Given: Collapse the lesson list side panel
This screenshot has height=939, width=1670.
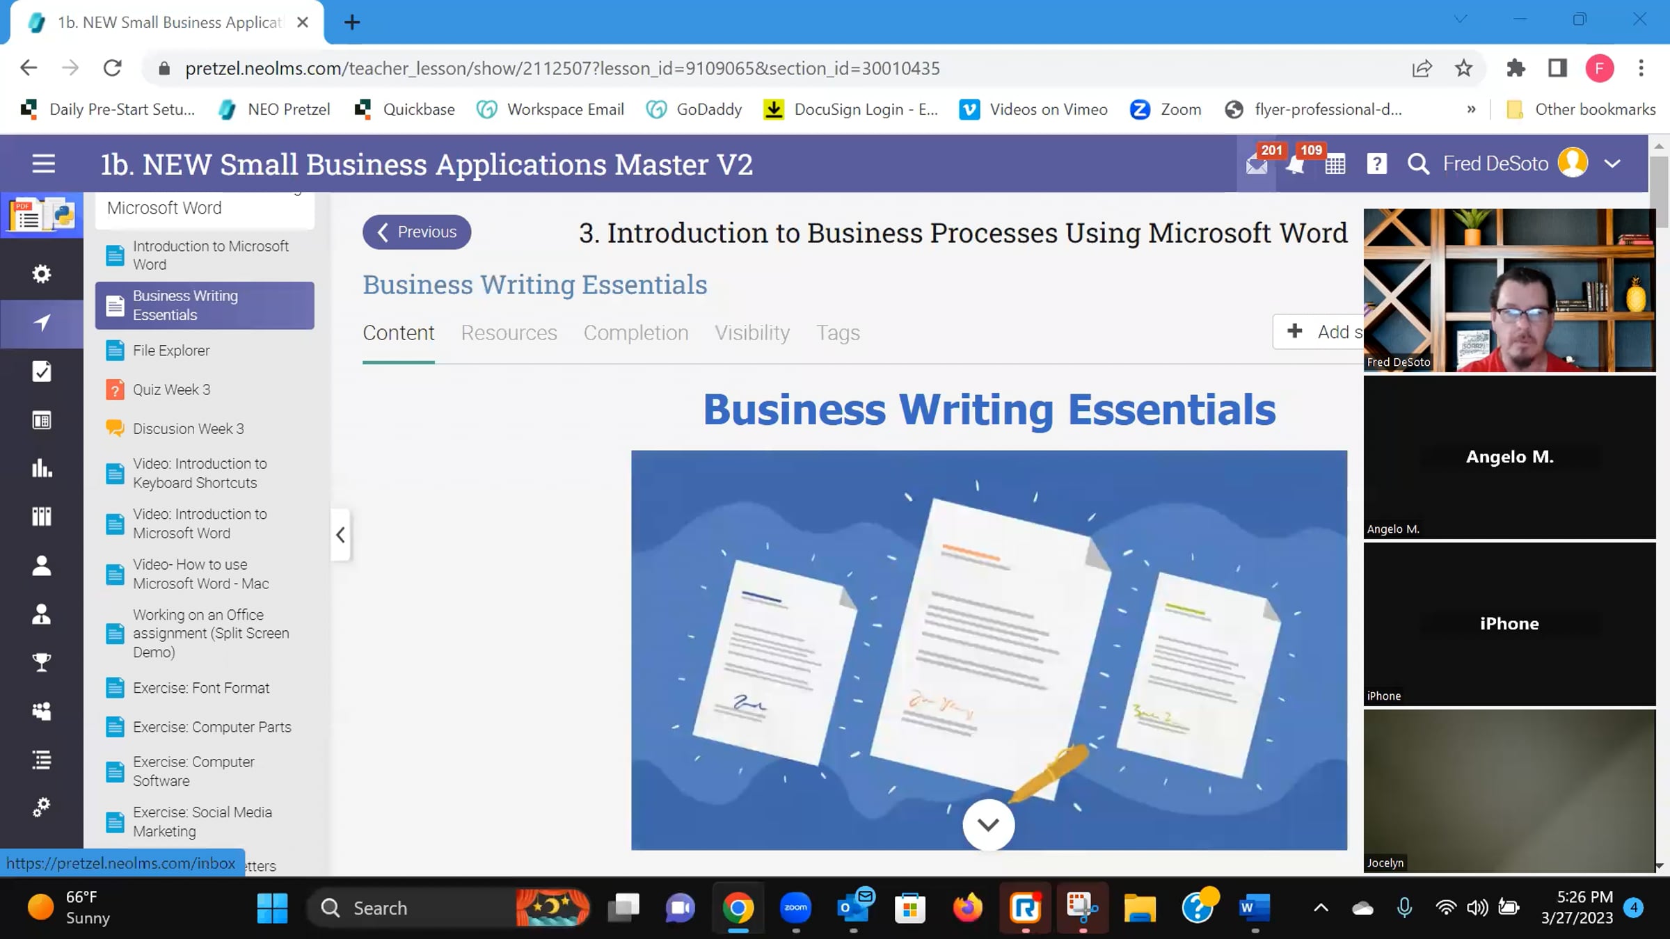Looking at the screenshot, I should 340,535.
